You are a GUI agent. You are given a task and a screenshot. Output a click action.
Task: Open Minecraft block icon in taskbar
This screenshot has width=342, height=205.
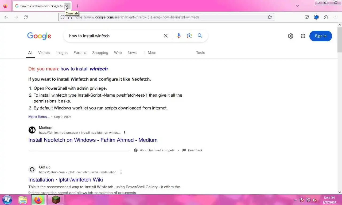pyautogui.click(x=56, y=200)
